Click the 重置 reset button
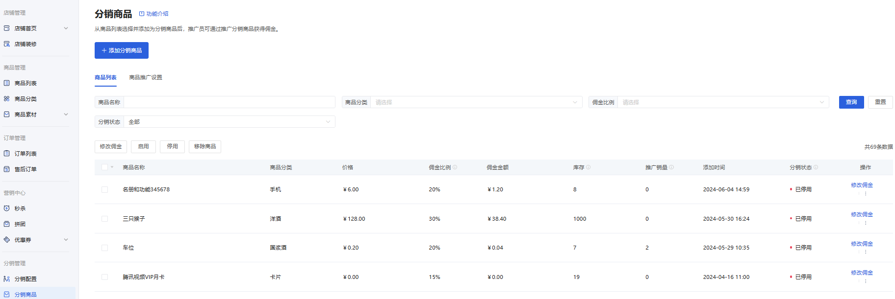 (880, 102)
